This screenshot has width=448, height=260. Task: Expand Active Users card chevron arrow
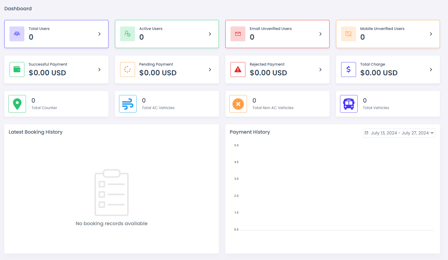click(210, 34)
